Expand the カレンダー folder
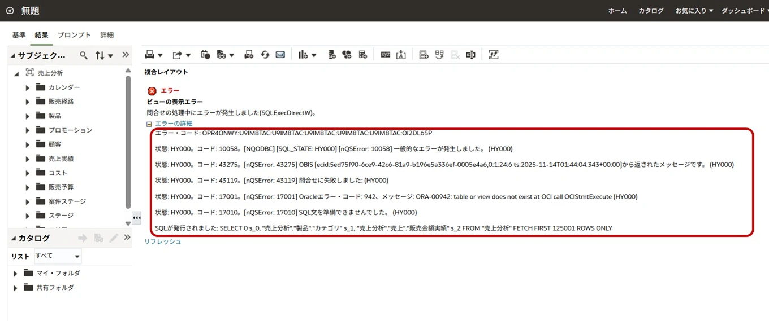769x321 pixels. click(x=27, y=87)
